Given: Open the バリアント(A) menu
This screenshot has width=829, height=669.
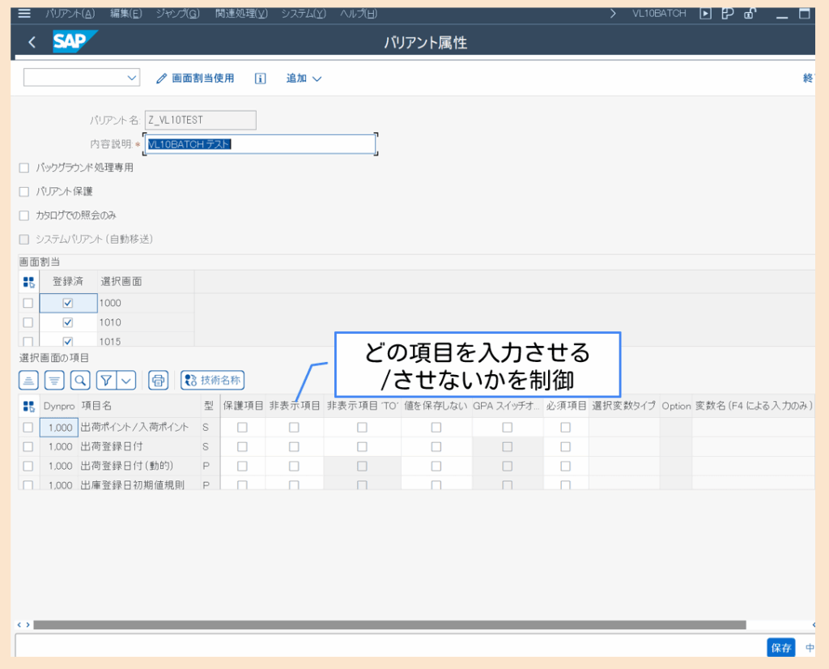Looking at the screenshot, I should coord(70,14).
